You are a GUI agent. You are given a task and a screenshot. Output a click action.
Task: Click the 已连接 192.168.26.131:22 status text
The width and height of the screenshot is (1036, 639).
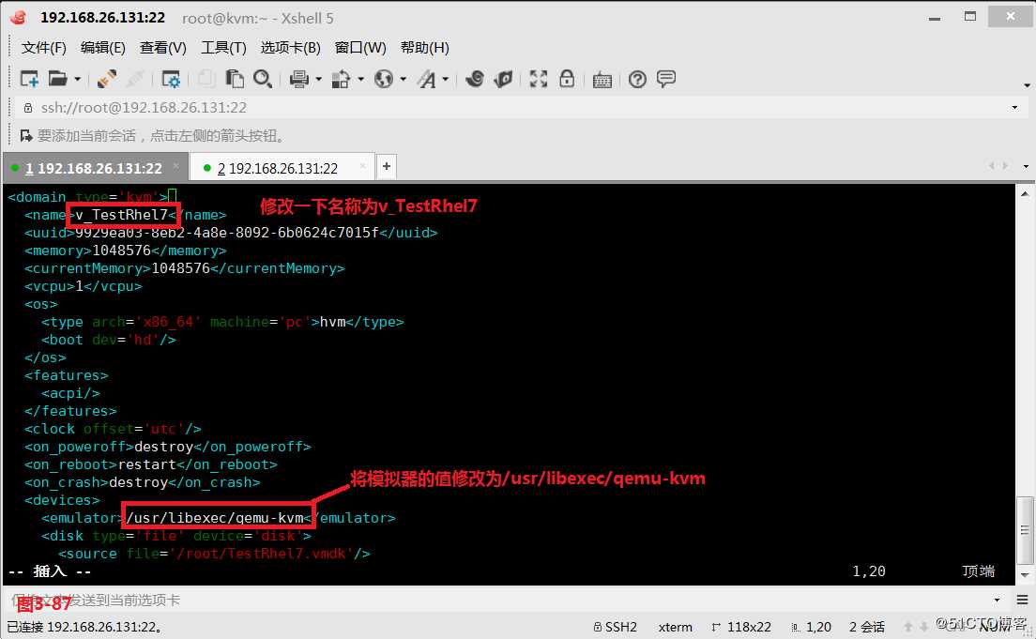coord(85,627)
